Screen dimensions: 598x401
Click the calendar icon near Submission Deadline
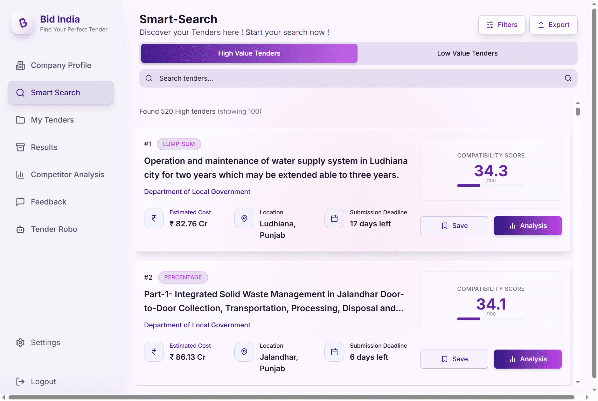point(334,218)
